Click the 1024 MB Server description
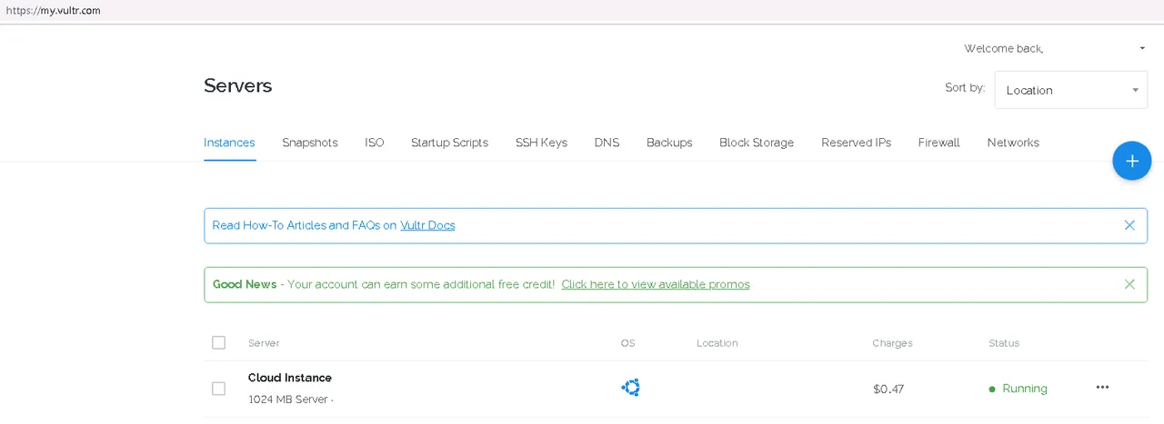 click(x=291, y=399)
